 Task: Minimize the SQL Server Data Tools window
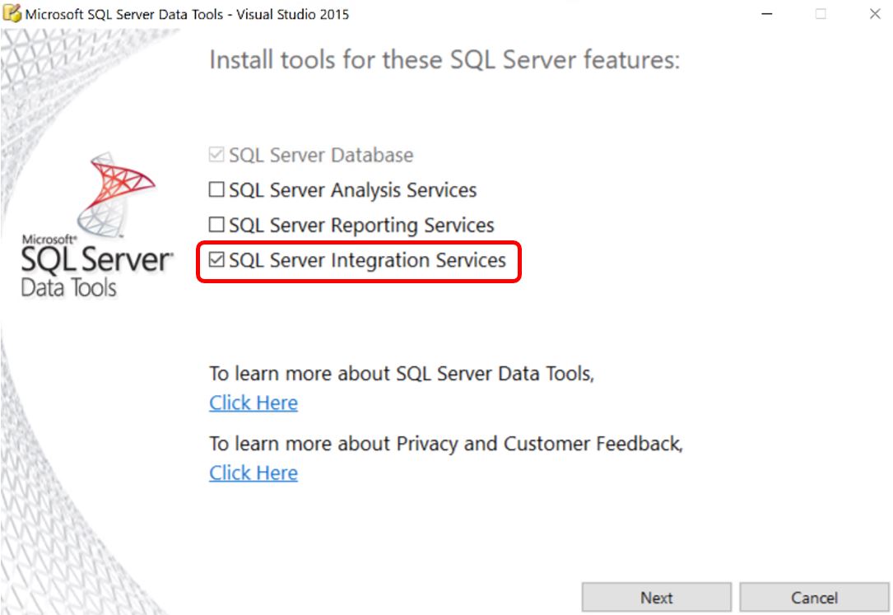click(x=767, y=14)
